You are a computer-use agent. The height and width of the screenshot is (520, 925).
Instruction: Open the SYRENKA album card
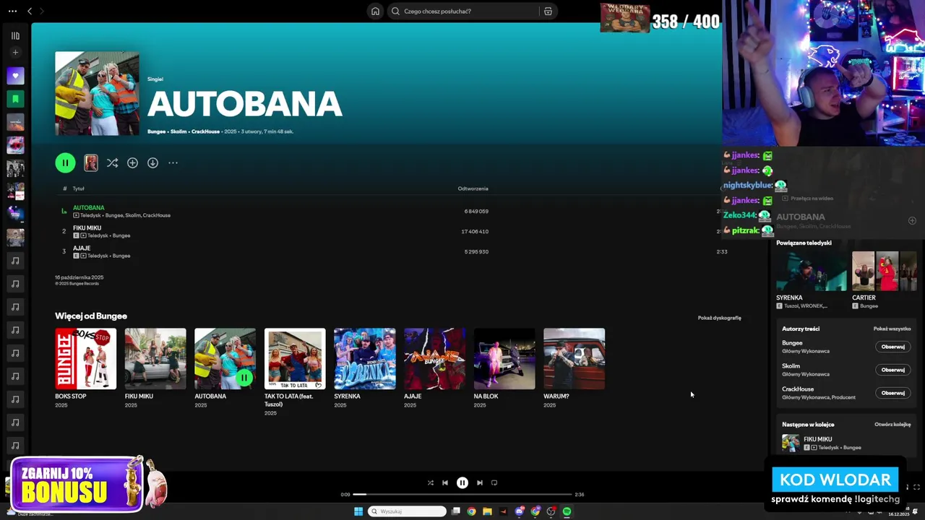coord(365,368)
